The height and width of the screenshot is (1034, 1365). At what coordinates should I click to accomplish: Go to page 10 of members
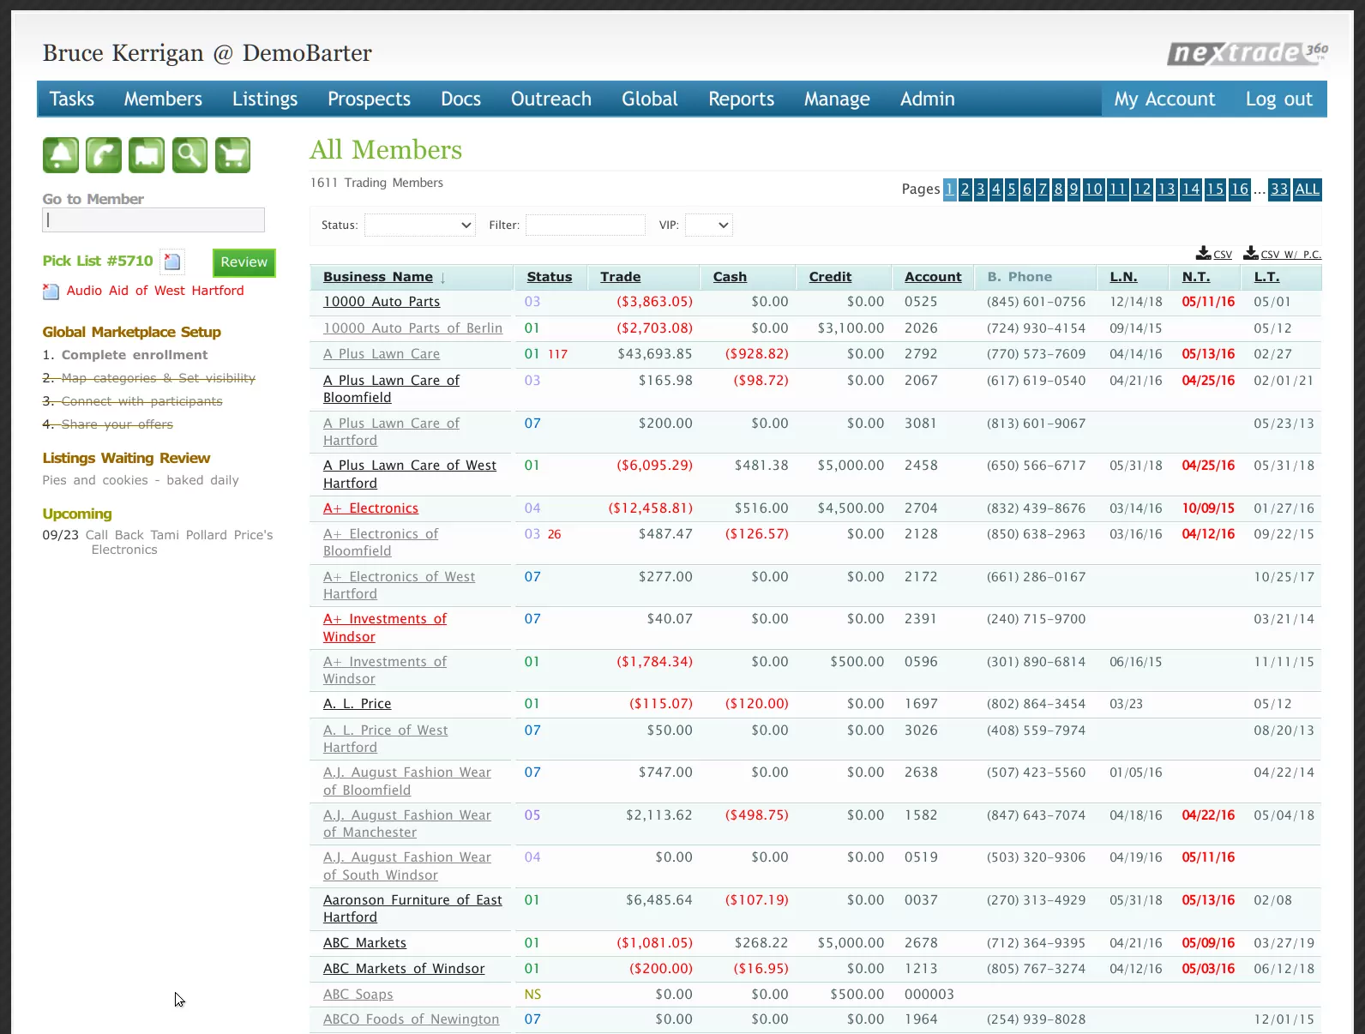point(1093,189)
